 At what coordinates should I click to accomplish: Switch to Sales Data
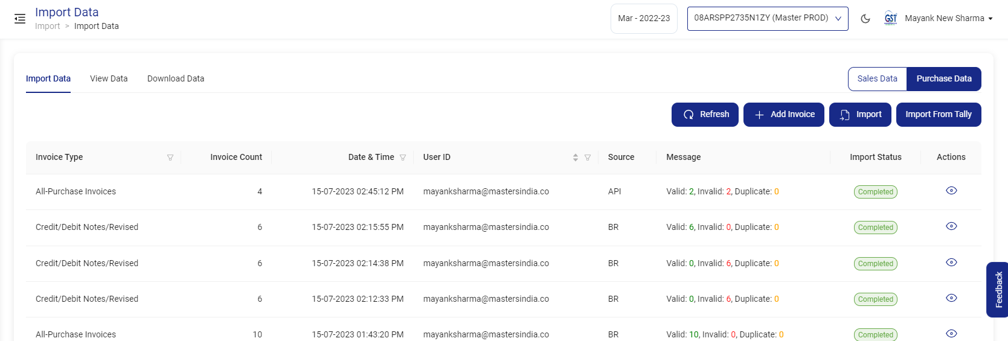pos(877,79)
